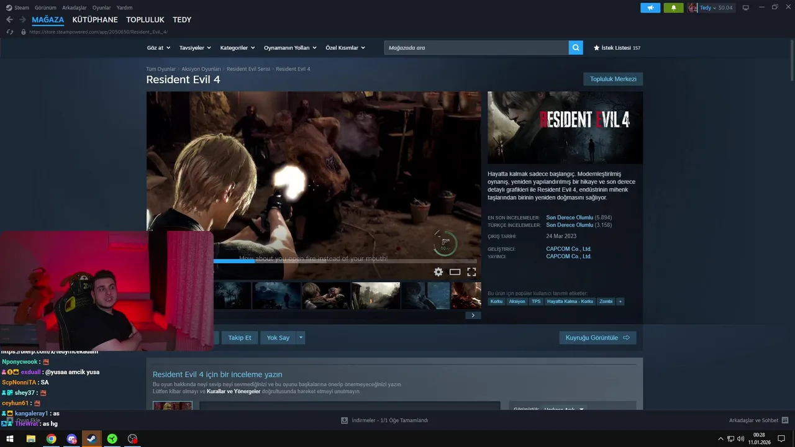Image resolution: width=795 pixels, height=447 pixels.
Task: Expand the Özel Kısımlar dropdown
Action: point(345,48)
